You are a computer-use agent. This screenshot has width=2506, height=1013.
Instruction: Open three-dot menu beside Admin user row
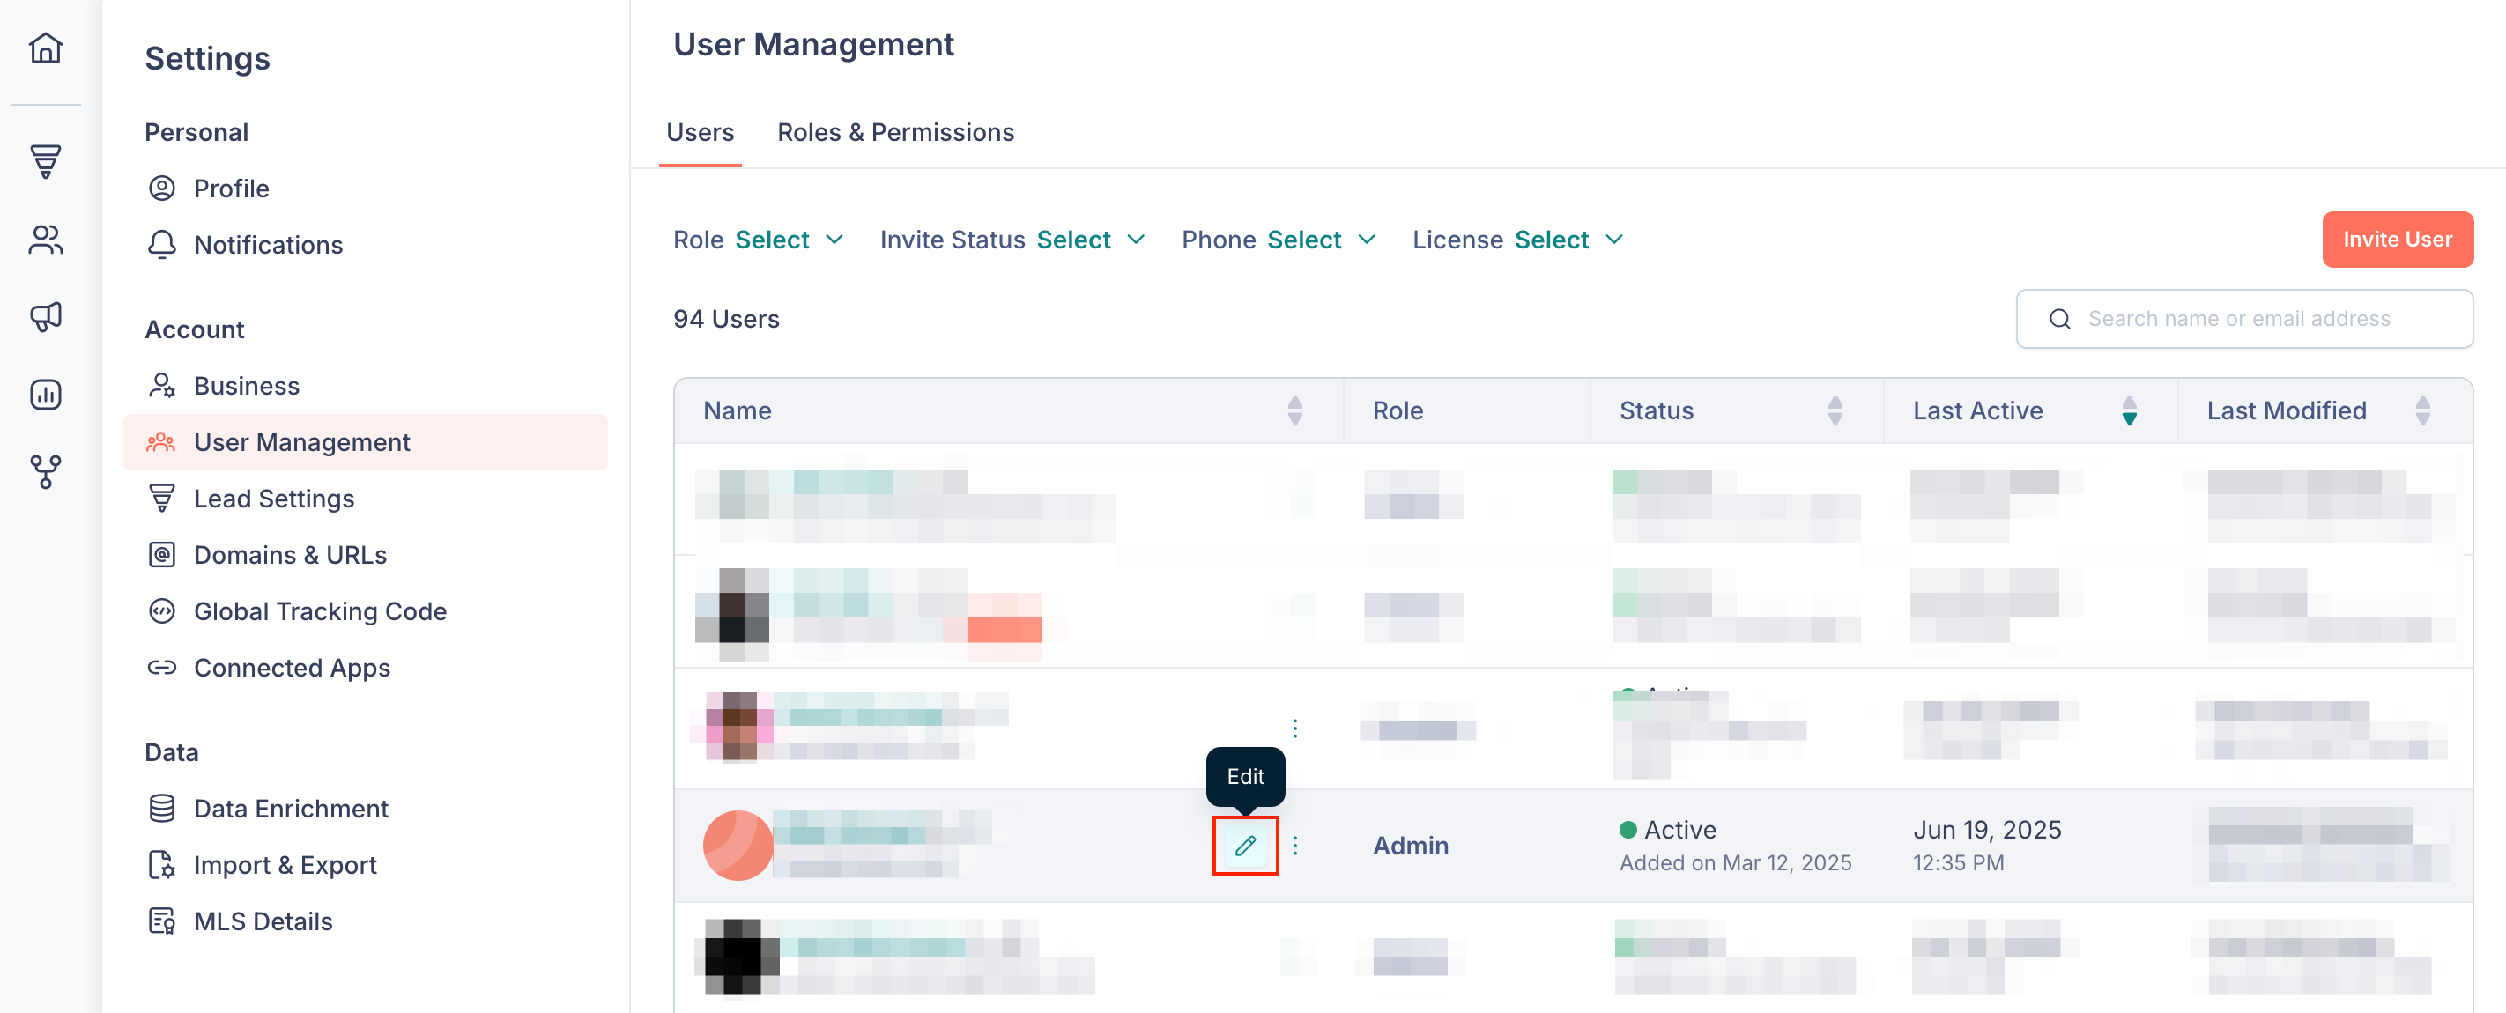(x=1294, y=846)
